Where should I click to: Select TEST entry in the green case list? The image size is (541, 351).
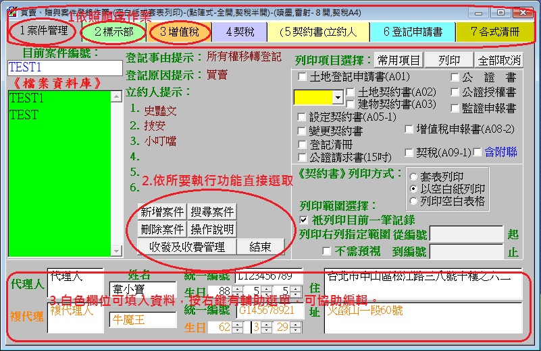pos(24,115)
